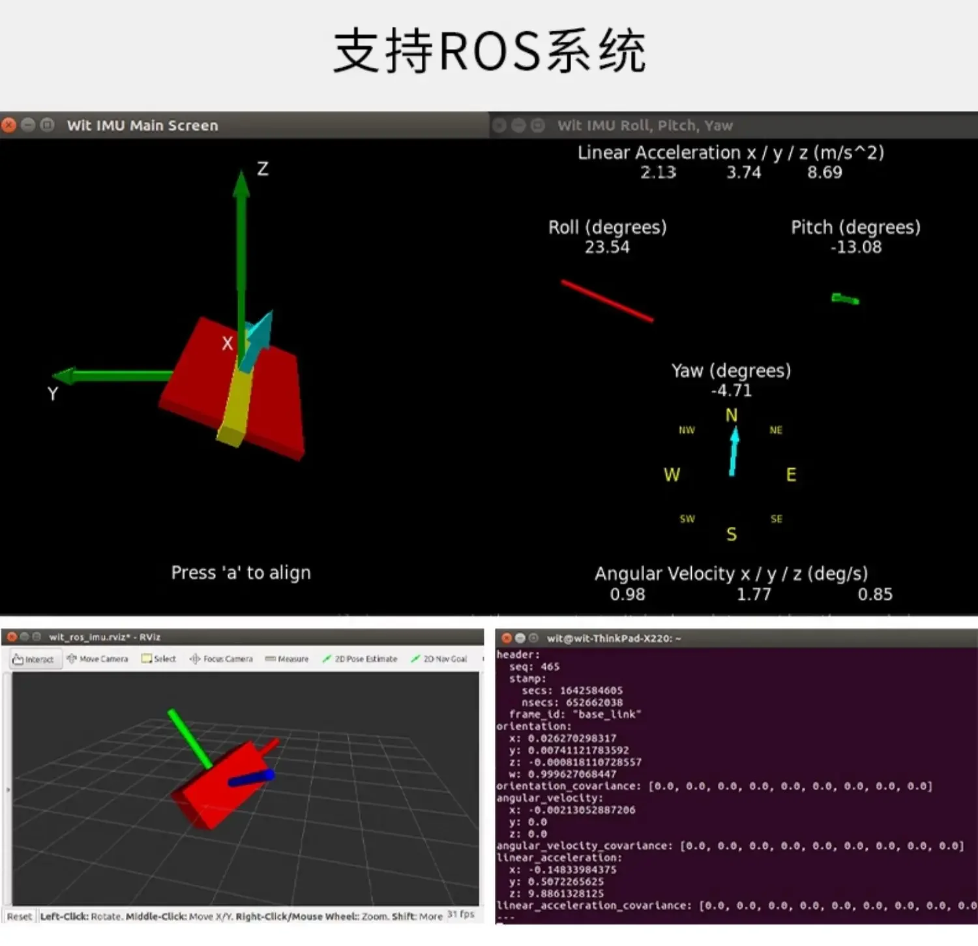Click the "31 fps" indicator in RViz
This screenshot has width=978, height=946.
(461, 915)
